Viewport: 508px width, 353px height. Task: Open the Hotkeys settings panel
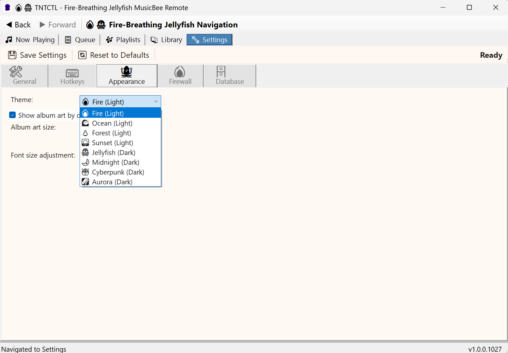coord(72,76)
